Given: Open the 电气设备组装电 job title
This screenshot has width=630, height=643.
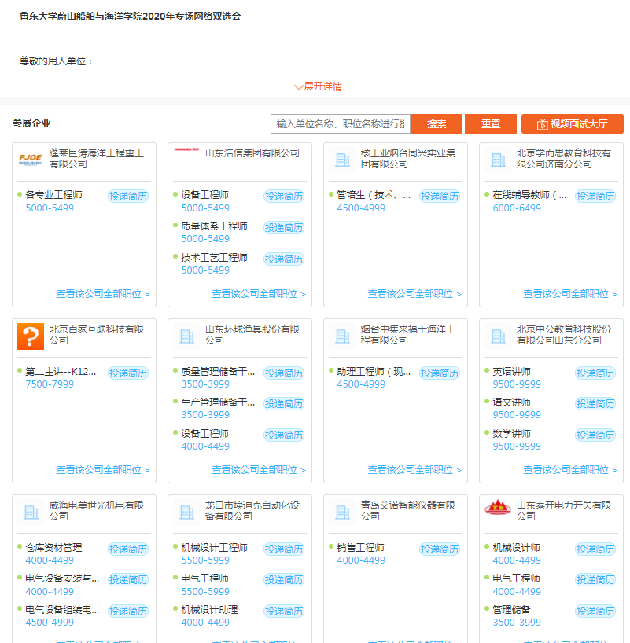Looking at the screenshot, I should (x=62, y=610).
